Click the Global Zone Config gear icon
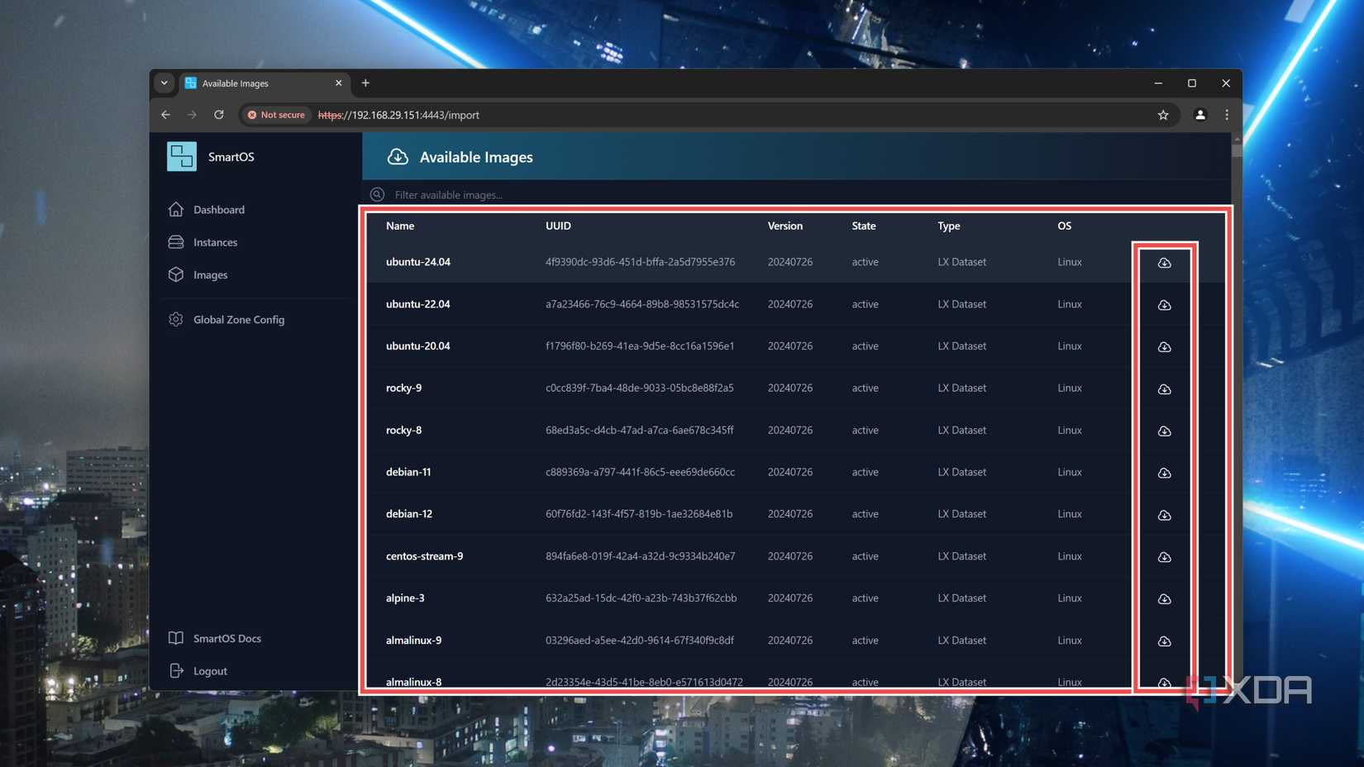The image size is (1364, 767). [176, 319]
